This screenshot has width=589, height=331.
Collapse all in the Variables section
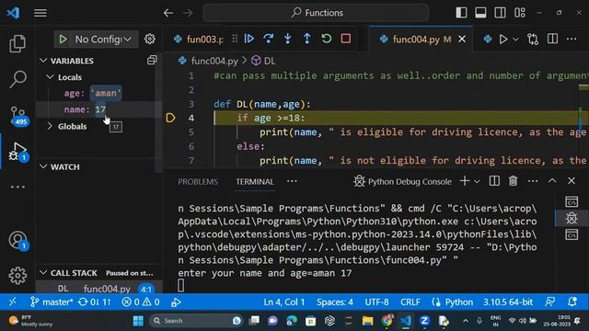[x=152, y=60]
